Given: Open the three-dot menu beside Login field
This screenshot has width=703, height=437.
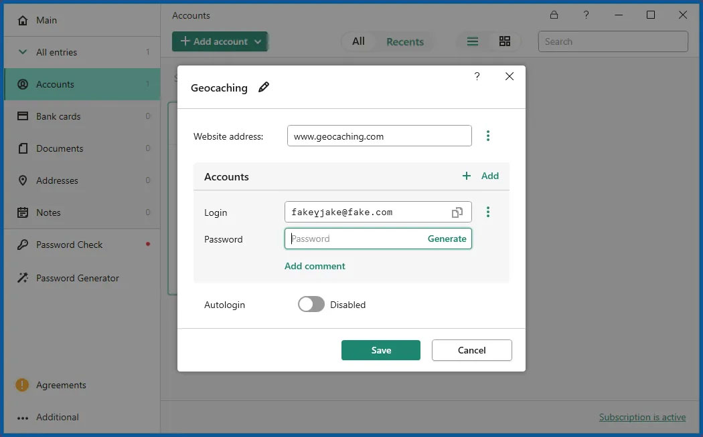Looking at the screenshot, I should click(x=488, y=212).
